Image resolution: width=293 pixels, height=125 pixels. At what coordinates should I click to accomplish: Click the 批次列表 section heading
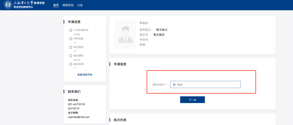click(120, 120)
